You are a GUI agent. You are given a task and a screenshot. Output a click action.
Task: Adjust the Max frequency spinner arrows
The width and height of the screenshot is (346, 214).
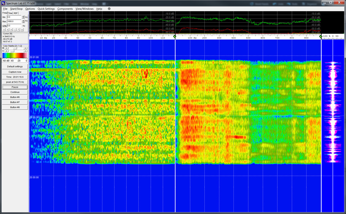coord(23,21)
